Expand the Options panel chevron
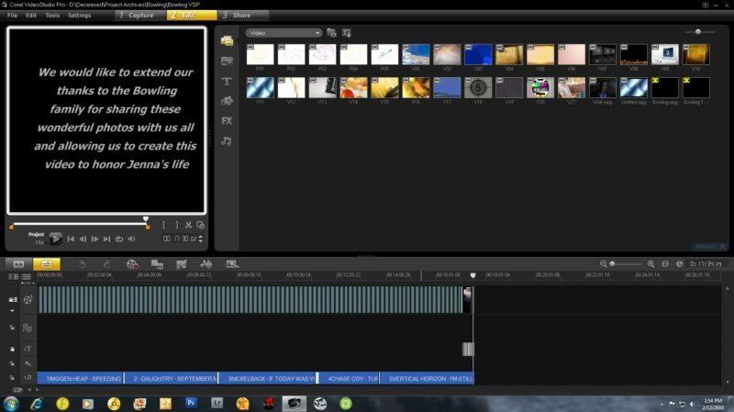734x412 pixels. 722,246
